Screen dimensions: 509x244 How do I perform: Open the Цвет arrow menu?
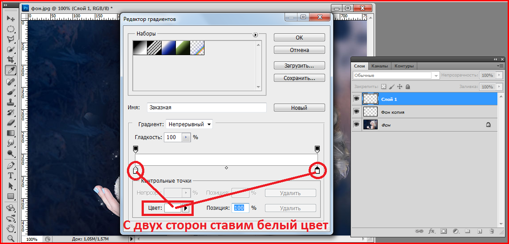(x=186, y=208)
